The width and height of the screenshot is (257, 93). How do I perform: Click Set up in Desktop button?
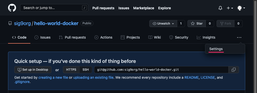(33, 70)
